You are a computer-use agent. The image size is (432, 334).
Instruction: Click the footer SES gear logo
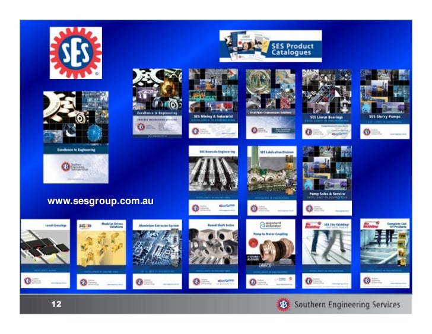point(283,304)
